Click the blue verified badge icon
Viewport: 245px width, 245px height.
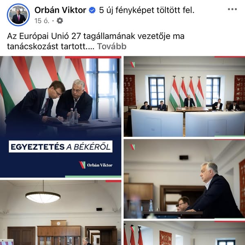point(92,10)
